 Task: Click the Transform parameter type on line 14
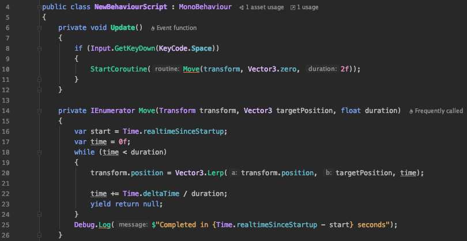(x=177, y=111)
